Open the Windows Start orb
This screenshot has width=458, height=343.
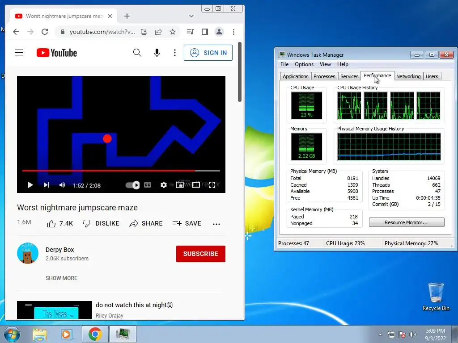(12, 334)
